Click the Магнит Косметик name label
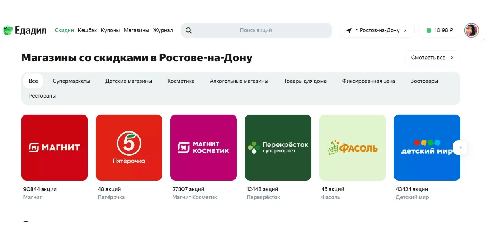Screen dimensions: 485x242 (x=195, y=198)
